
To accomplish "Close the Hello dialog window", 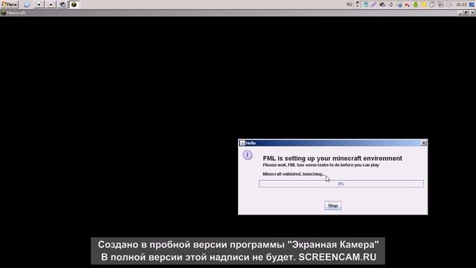I will coord(424,143).
